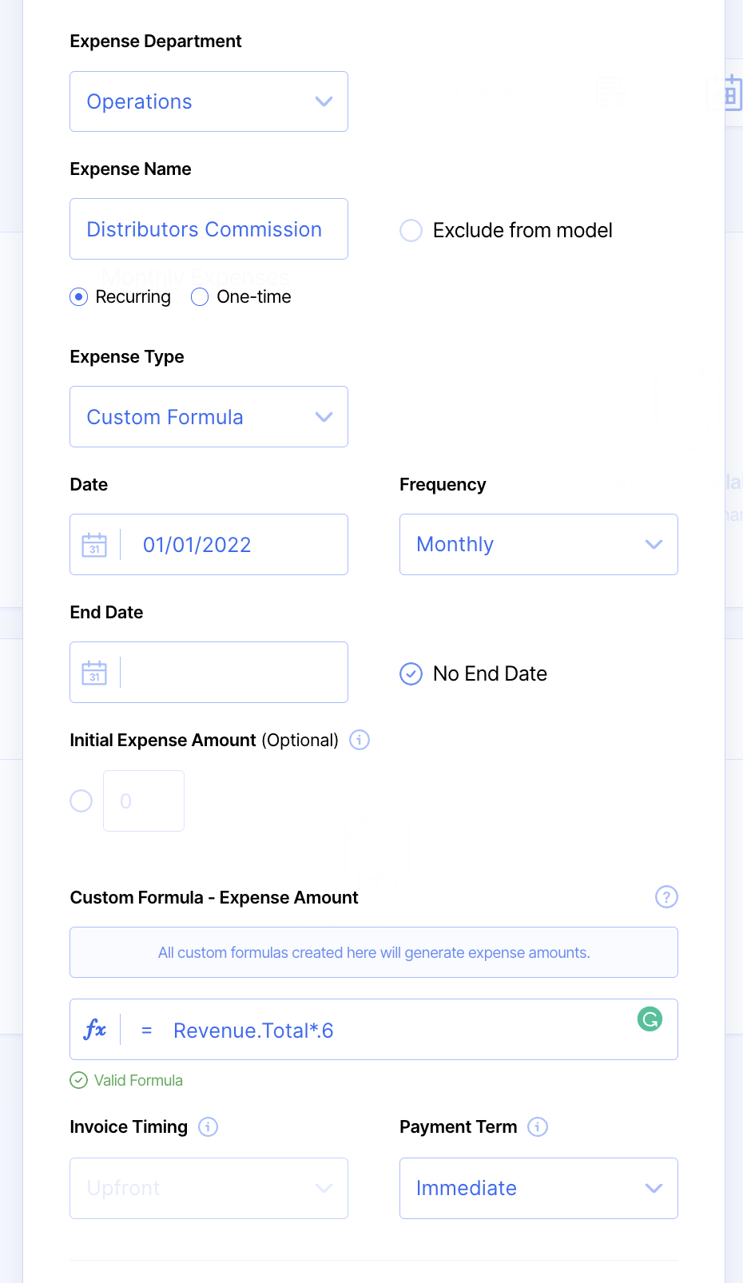Screen dimensions: 743x1283
Task: Click the Initial Expense Amount info icon
Action: pos(360,740)
